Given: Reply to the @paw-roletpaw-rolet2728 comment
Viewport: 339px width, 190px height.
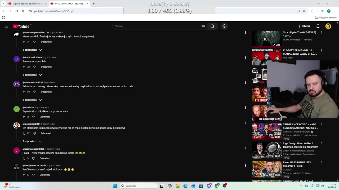Looking at the screenshot, I should pyautogui.click(x=46, y=42).
